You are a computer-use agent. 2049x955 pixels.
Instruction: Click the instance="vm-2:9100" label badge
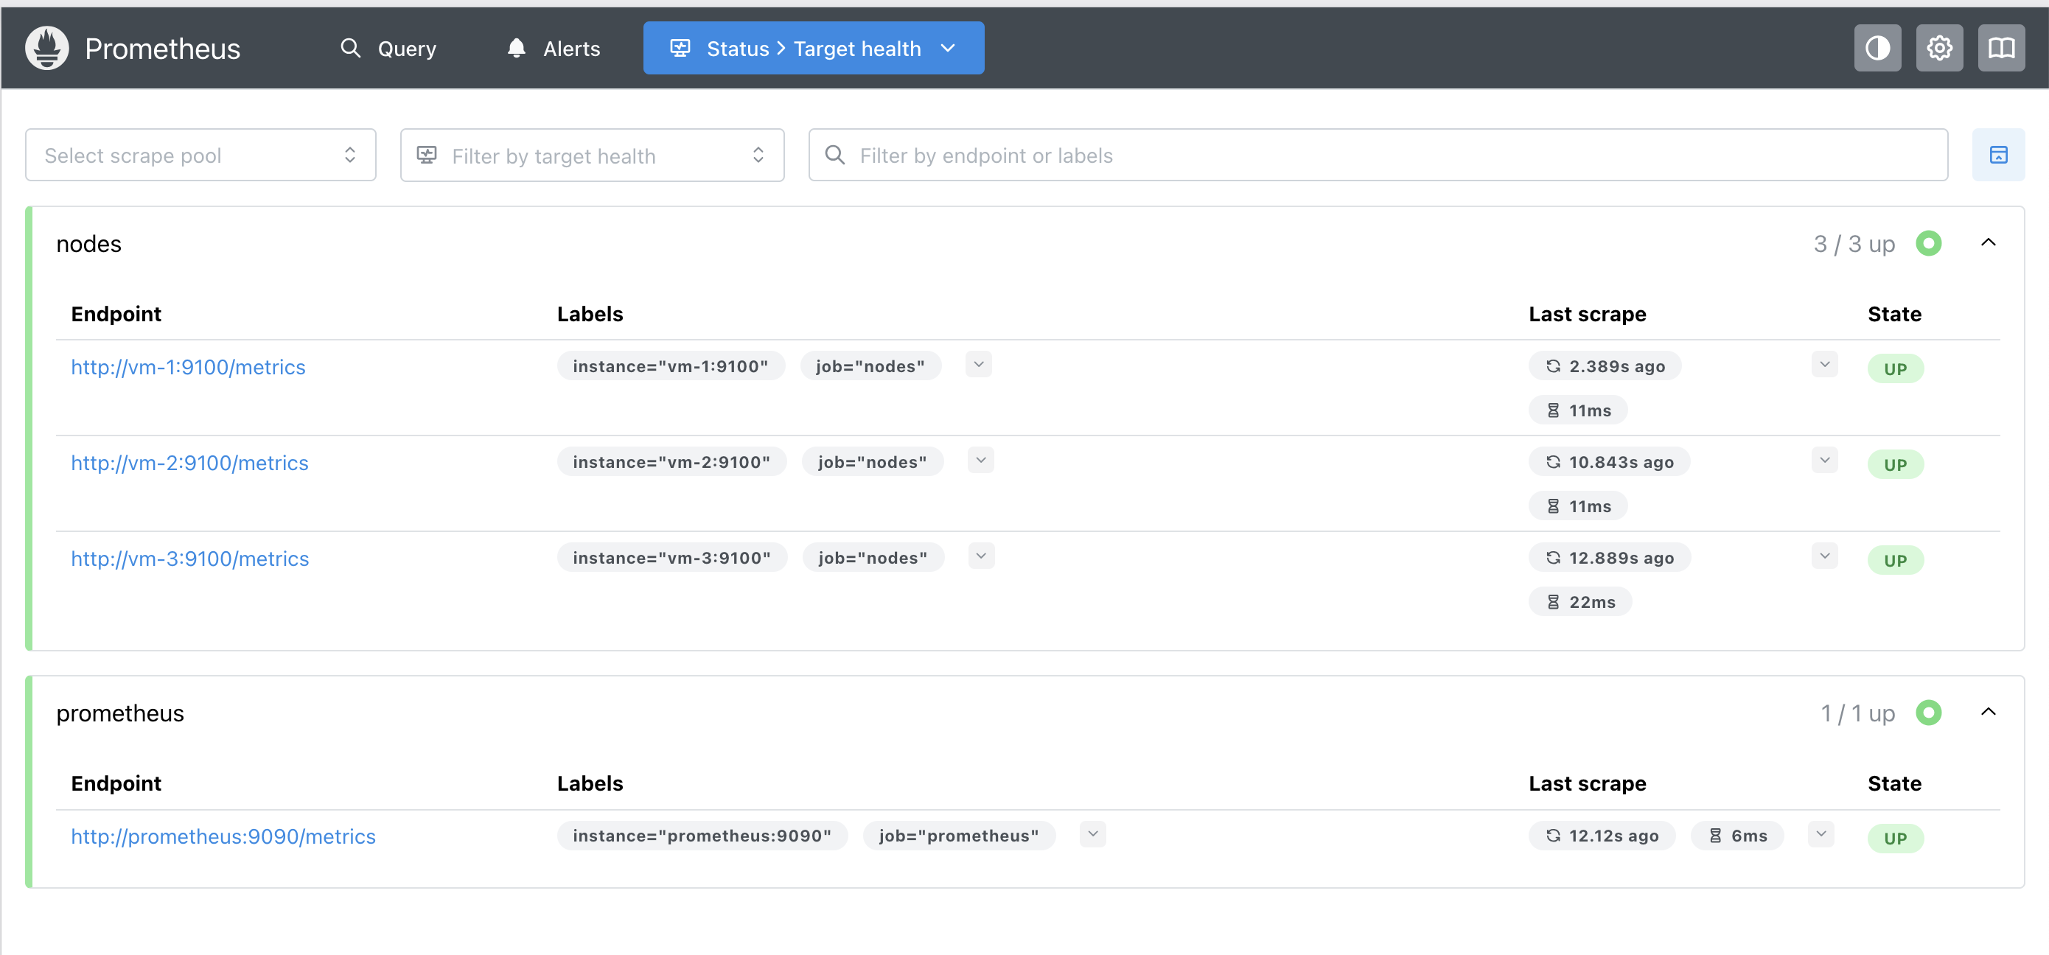click(671, 461)
